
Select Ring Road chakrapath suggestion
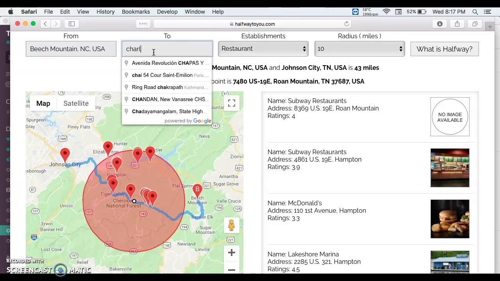[x=167, y=87]
